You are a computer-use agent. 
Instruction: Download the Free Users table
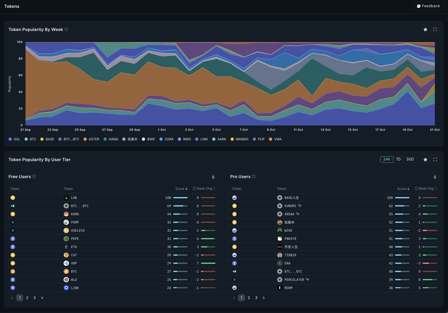coord(213,177)
